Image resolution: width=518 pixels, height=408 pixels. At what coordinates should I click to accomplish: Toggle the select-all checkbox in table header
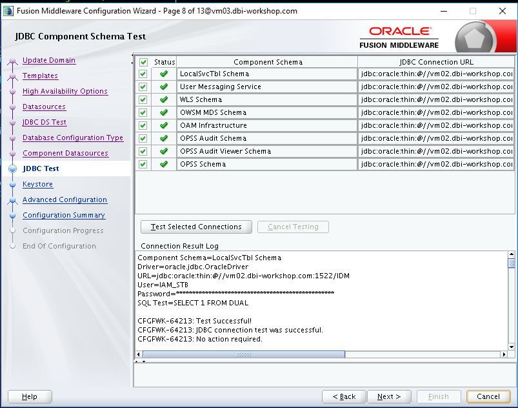click(143, 62)
